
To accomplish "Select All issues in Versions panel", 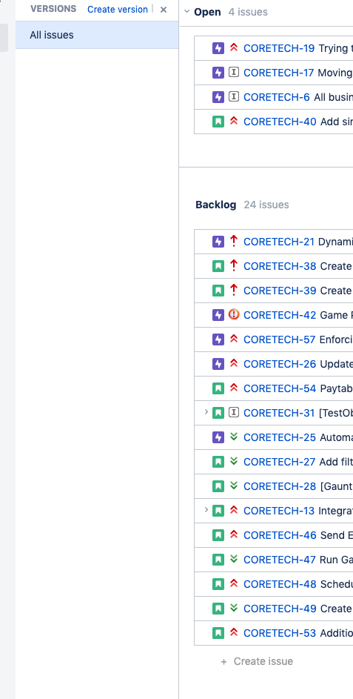I will (x=97, y=35).
